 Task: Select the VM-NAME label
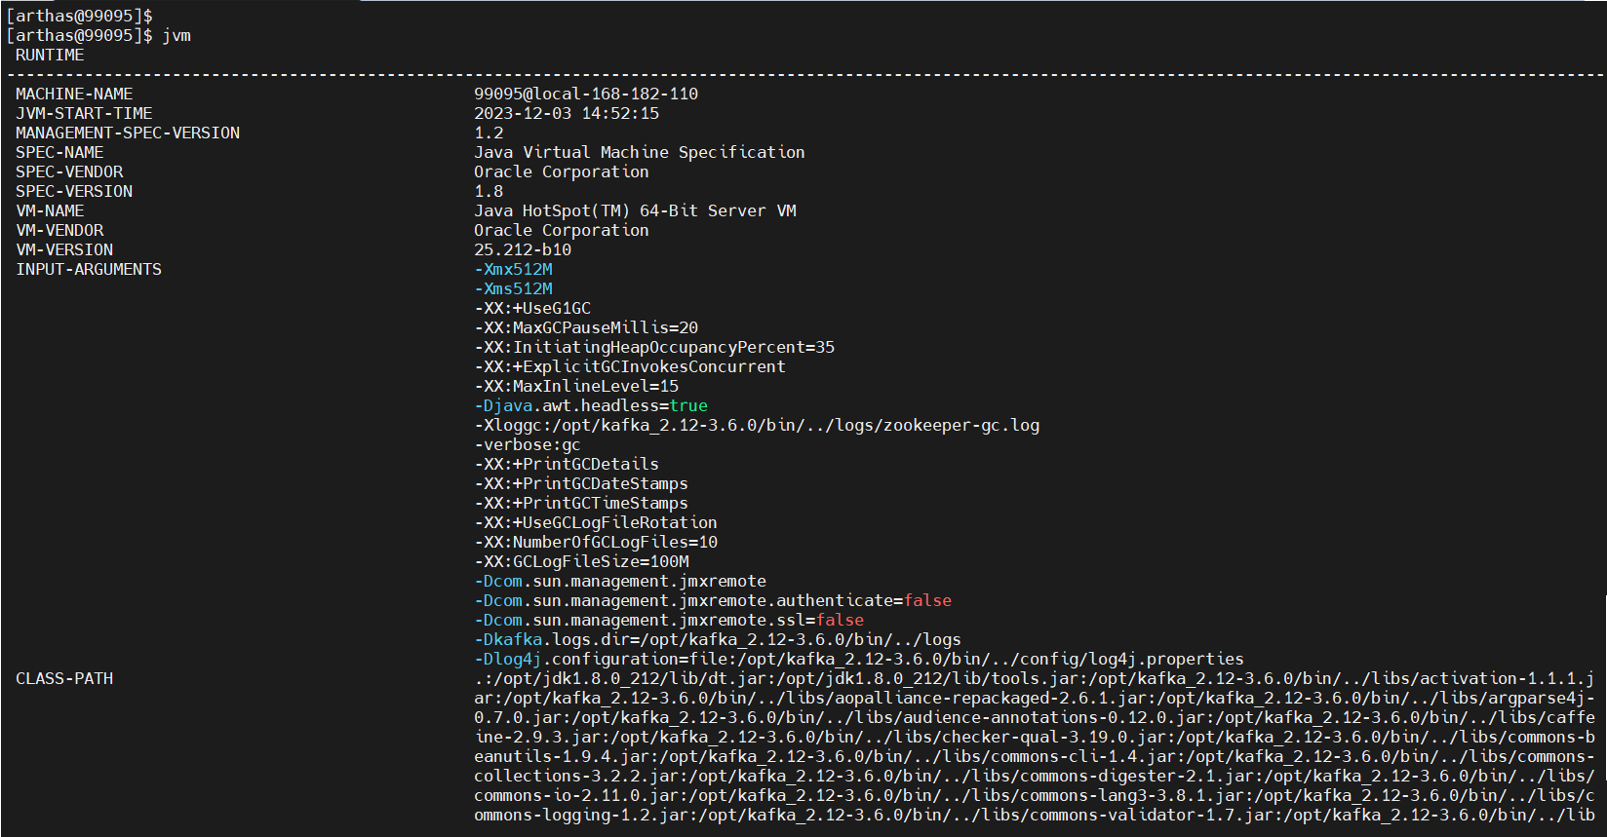click(x=50, y=211)
